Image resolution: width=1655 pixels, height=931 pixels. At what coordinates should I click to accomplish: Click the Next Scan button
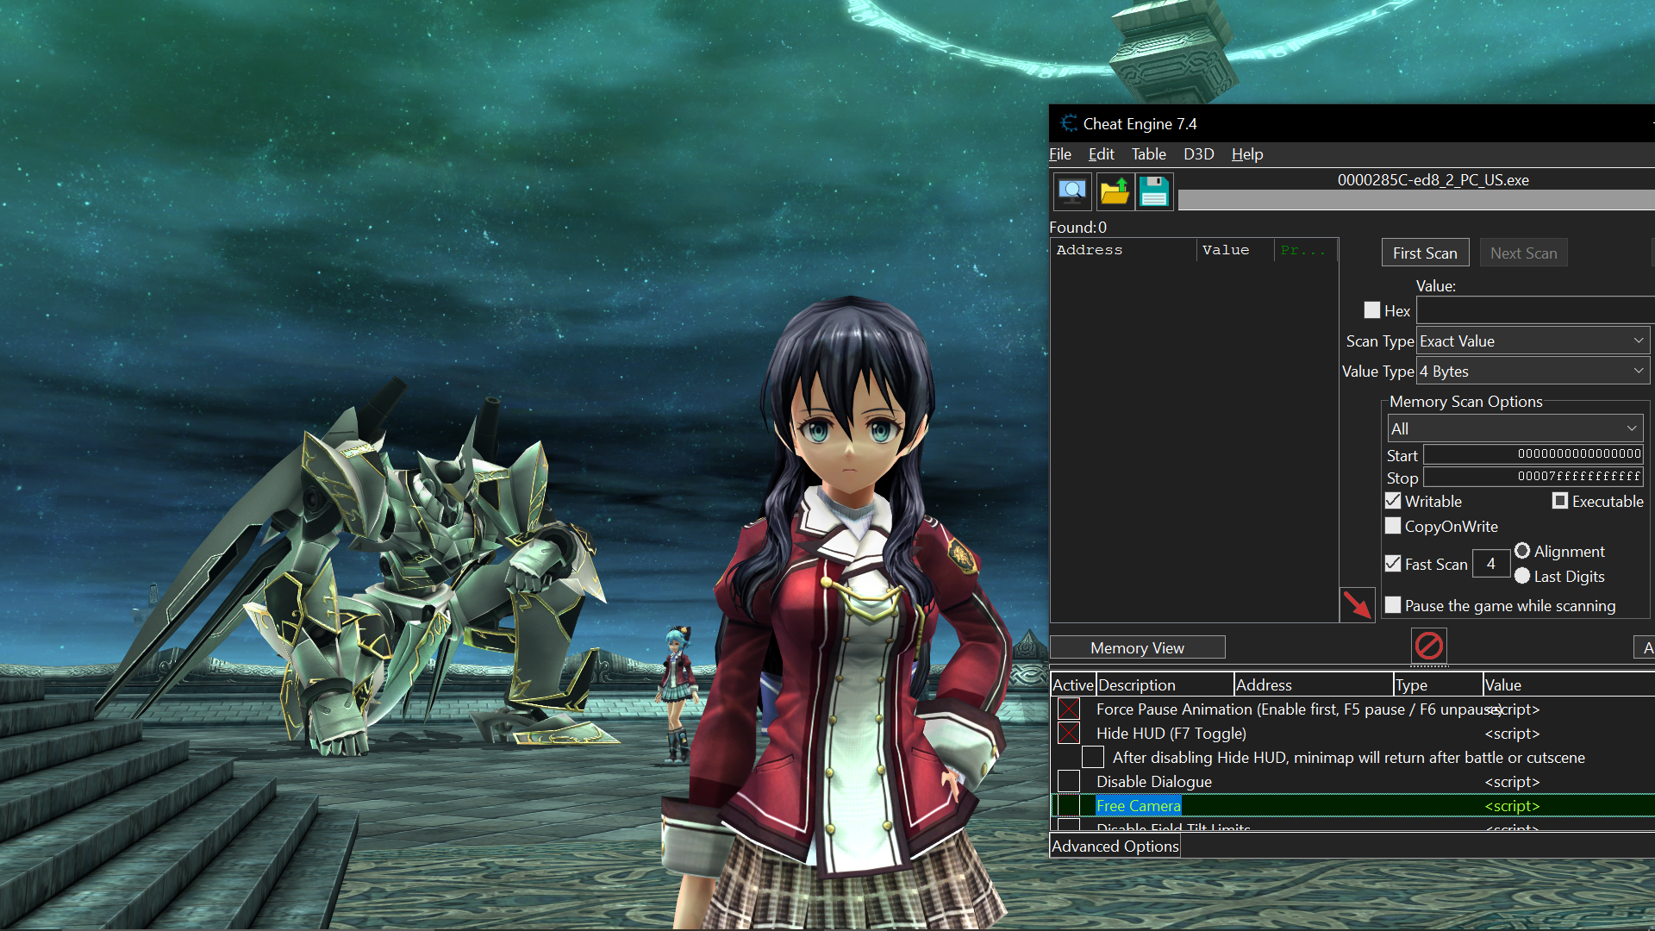tap(1523, 253)
